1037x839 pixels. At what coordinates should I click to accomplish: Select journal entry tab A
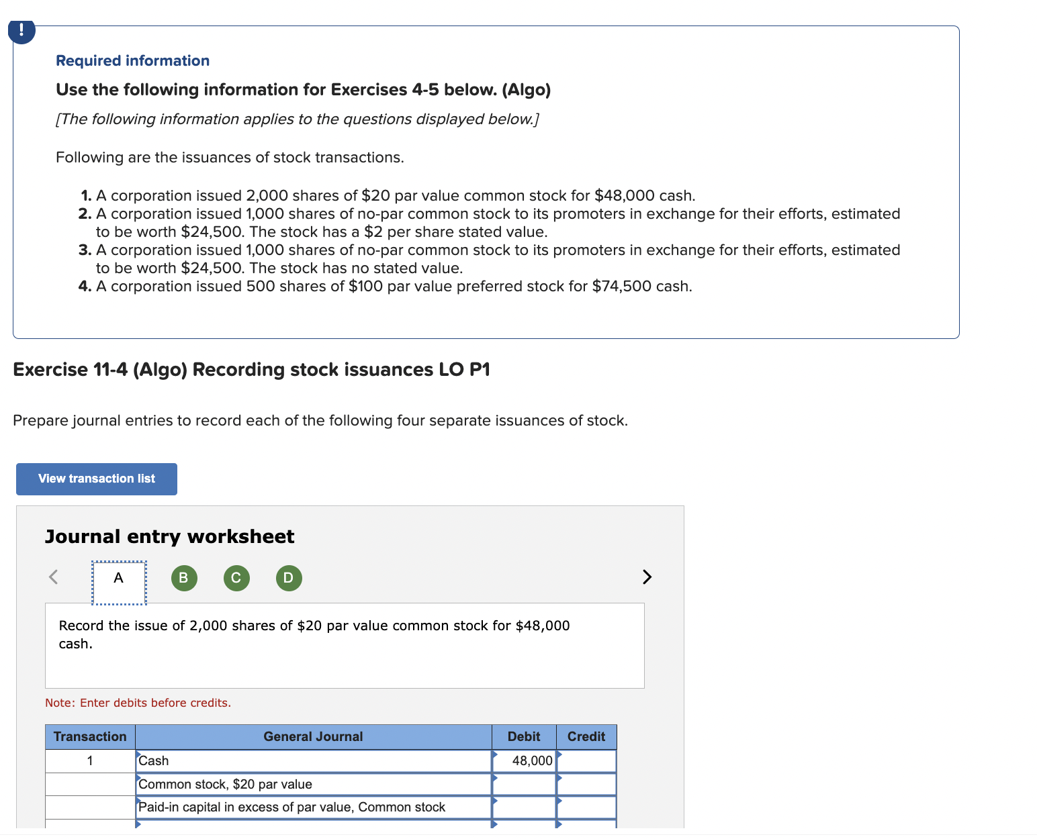click(x=119, y=582)
